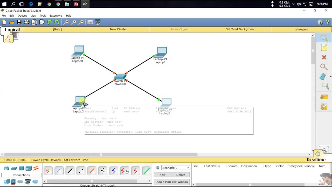Viewport: 332px width, 187px height.
Task: Pick Serial DCE cable with clock
Action: pos(125,171)
